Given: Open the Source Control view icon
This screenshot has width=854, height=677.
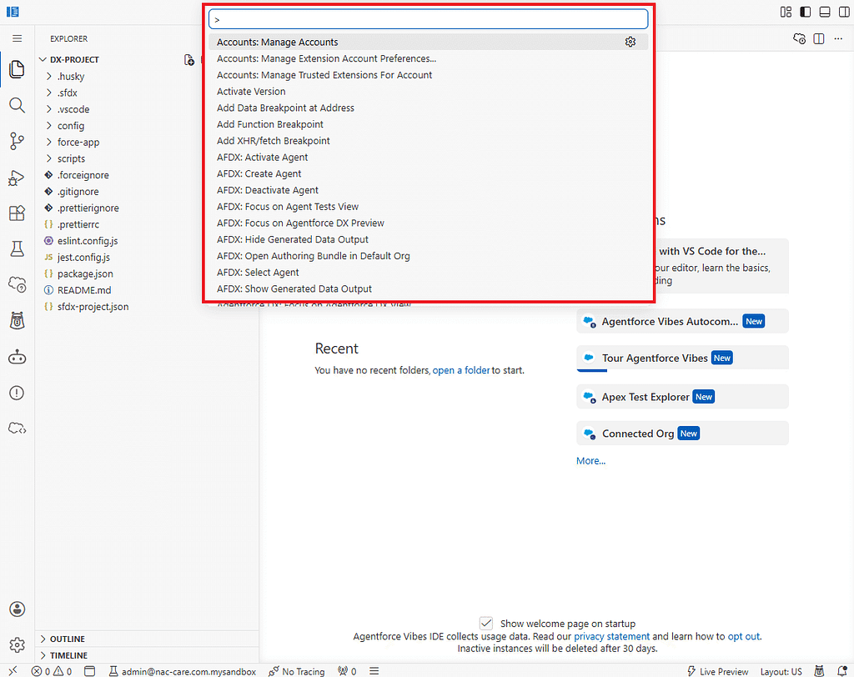Looking at the screenshot, I should pyautogui.click(x=17, y=141).
